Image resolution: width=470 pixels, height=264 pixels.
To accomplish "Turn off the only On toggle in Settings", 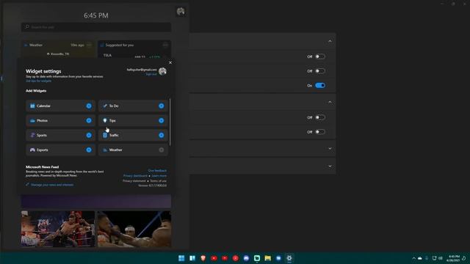I will pyautogui.click(x=320, y=86).
